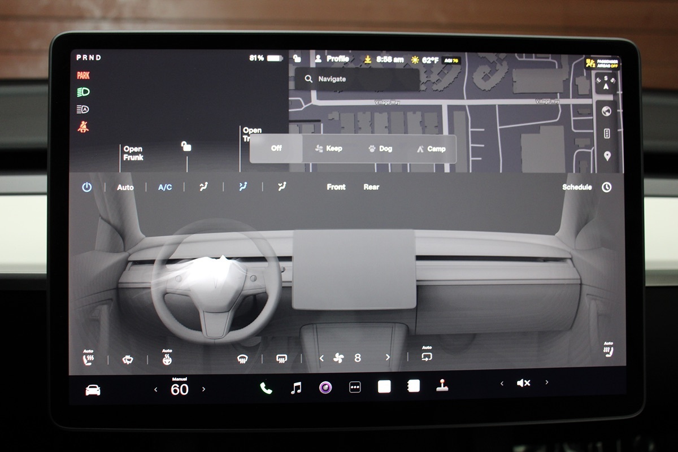Screen dimensions: 678x452
Task: Turn on the rear window defroster
Action: click(x=281, y=358)
